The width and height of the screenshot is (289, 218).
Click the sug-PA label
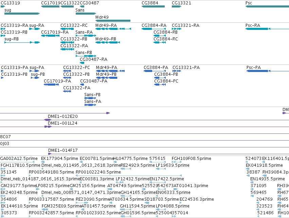(x=37, y=68)
